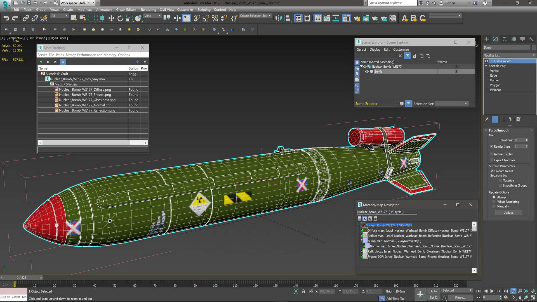Open Render Setup teapot-with-gear icon
The image size is (537, 302).
coord(357,18)
